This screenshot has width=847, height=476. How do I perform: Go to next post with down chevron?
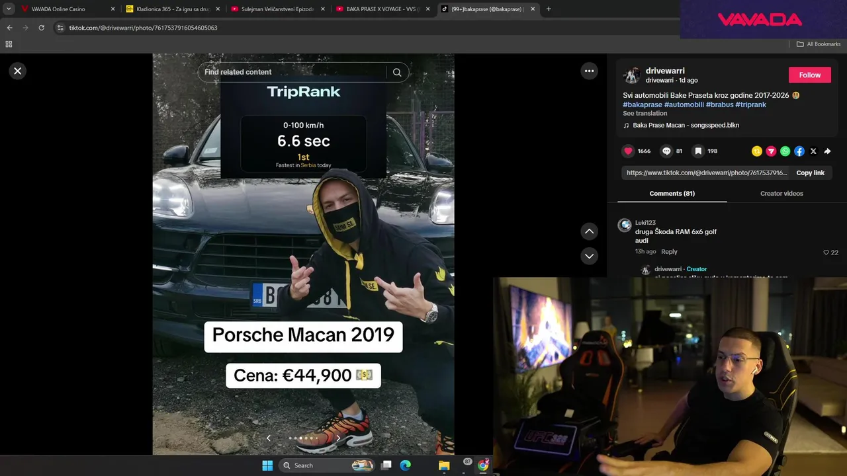click(x=589, y=256)
